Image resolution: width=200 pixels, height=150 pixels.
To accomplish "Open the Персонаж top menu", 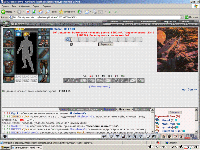I will 170,22.
